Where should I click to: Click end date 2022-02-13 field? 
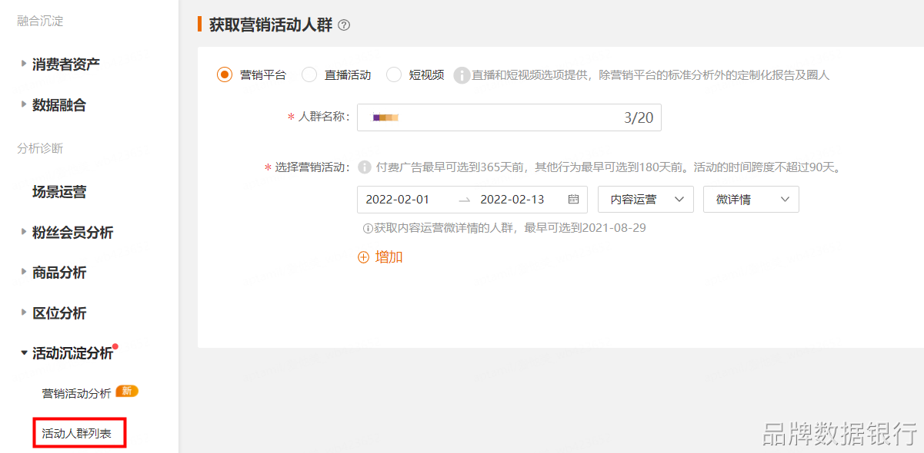click(512, 199)
